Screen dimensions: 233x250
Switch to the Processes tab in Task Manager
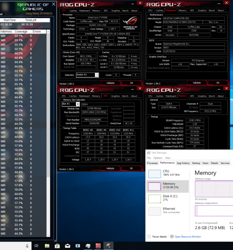[x=152, y=163]
